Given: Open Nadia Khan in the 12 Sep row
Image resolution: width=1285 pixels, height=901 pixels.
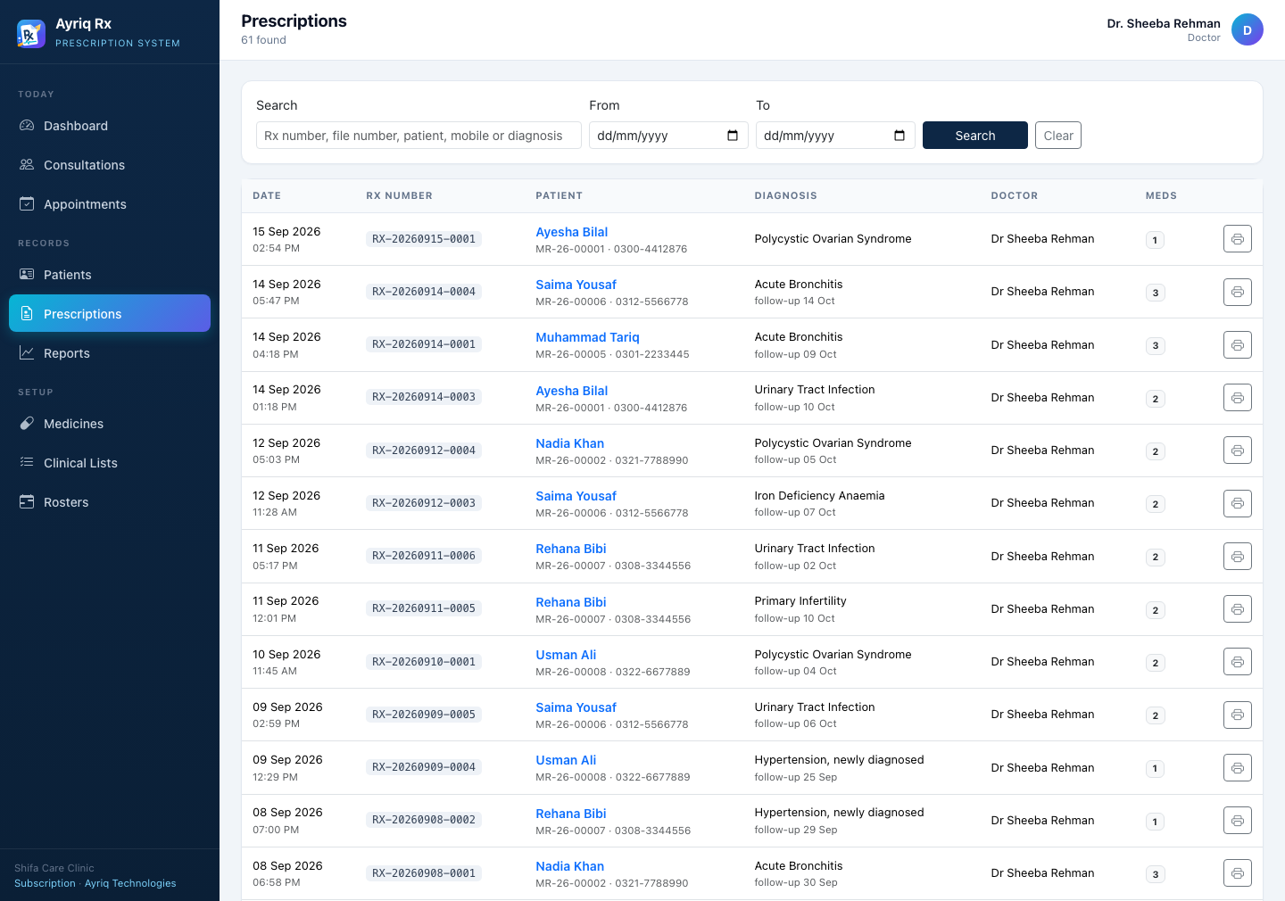Looking at the screenshot, I should (x=569, y=443).
